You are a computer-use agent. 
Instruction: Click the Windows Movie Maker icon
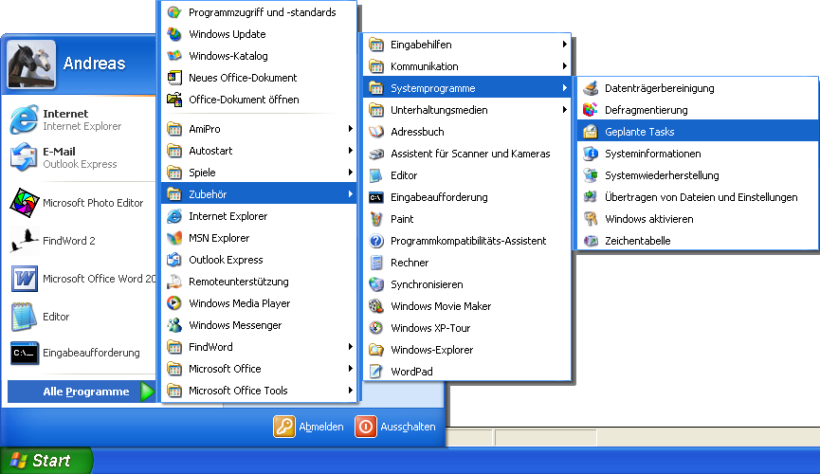pos(376,306)
